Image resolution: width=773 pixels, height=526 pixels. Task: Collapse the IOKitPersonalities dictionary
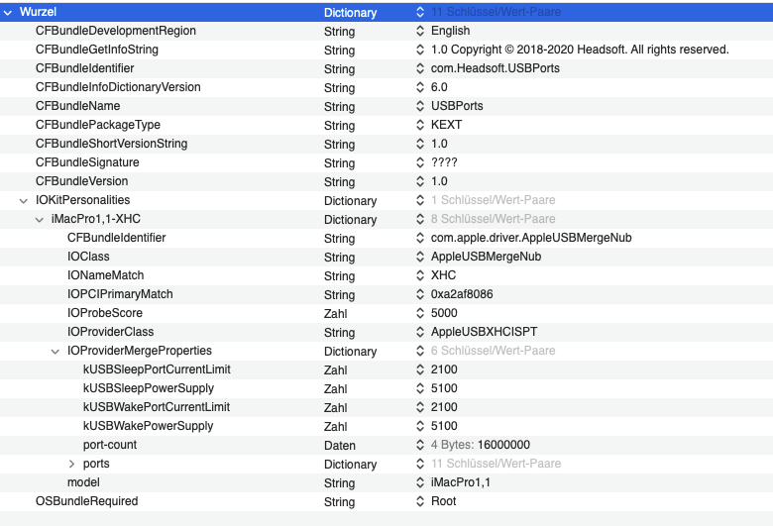pos(24,200)
